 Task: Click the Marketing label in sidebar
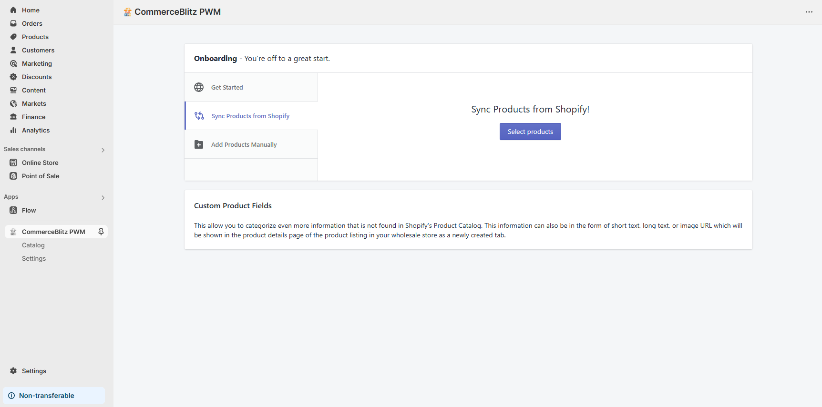pos(37,63)
